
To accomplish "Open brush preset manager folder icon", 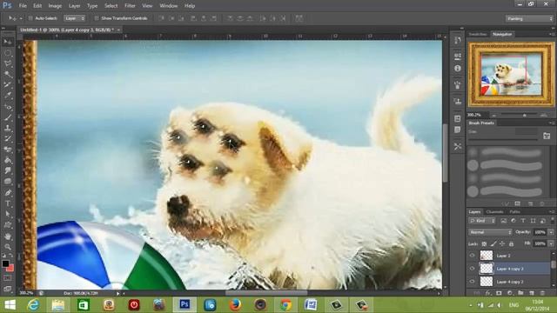I will tap(547, 136).
